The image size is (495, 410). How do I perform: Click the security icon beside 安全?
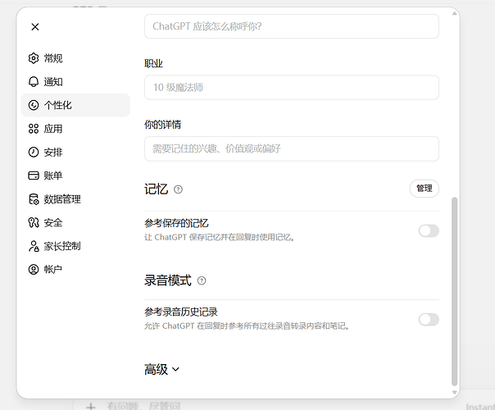(x=34, y=222)
